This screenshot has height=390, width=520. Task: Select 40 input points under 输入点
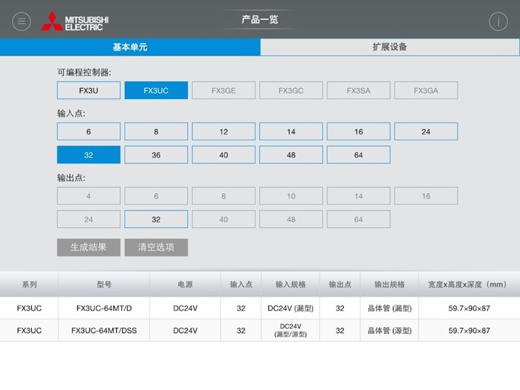pos(223,154)
